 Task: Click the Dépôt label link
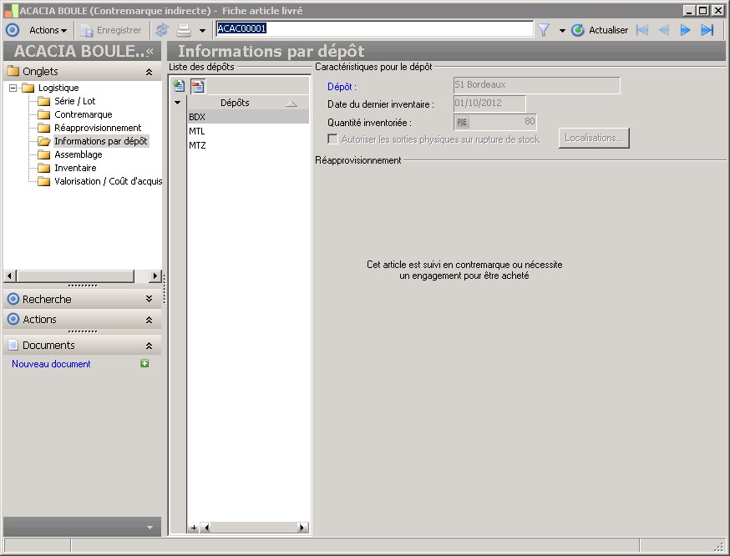(342, 87)
